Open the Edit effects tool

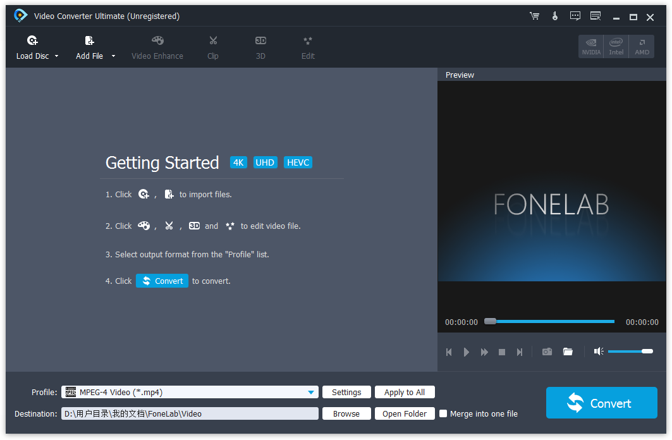pos(308,47)
